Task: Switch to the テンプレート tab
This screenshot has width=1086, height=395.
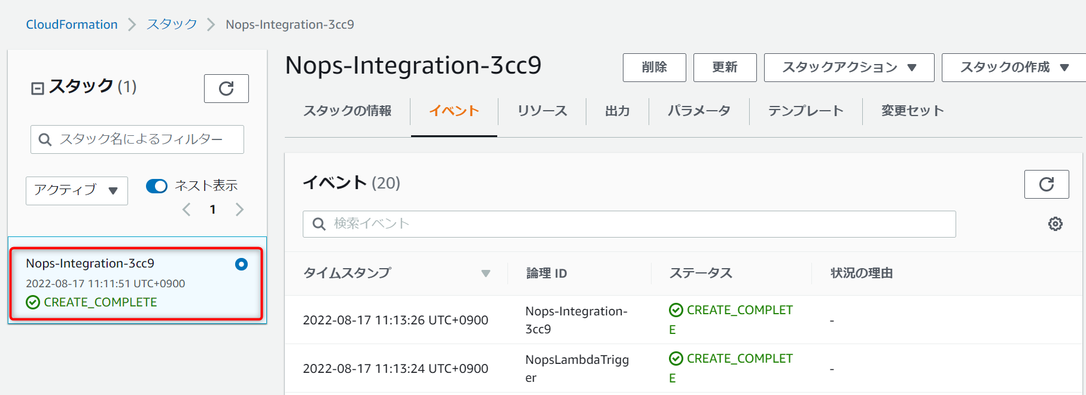Action: coord(806,111)
